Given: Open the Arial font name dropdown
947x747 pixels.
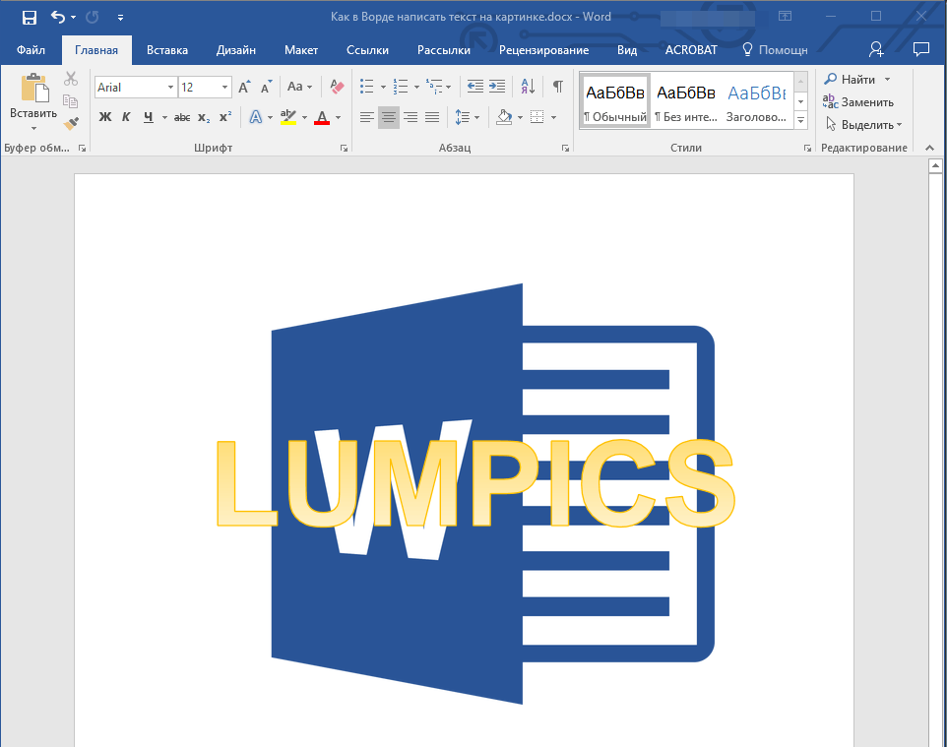Looking at the screenshot, I should click(170, 87).
